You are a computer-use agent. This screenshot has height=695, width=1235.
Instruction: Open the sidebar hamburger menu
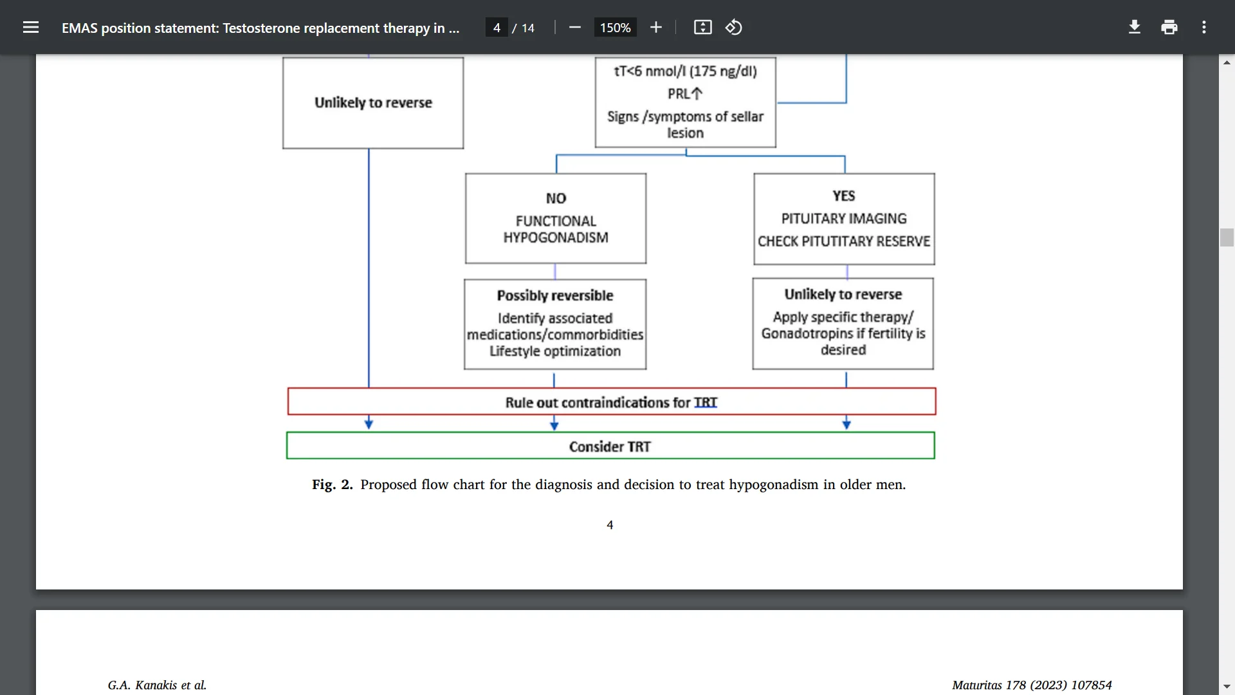point(31,27)
